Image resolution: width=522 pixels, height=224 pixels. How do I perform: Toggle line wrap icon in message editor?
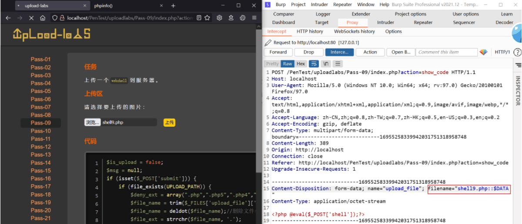tap(314, 64)
